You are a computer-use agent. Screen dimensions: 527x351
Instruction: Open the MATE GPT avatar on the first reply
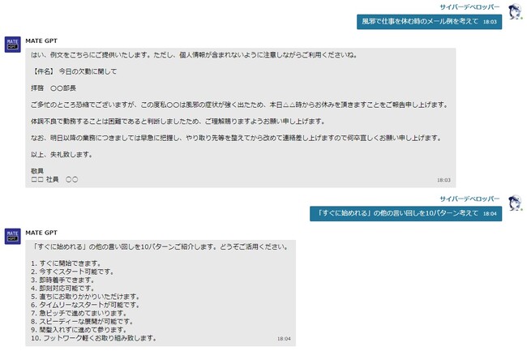coord(12,45)
